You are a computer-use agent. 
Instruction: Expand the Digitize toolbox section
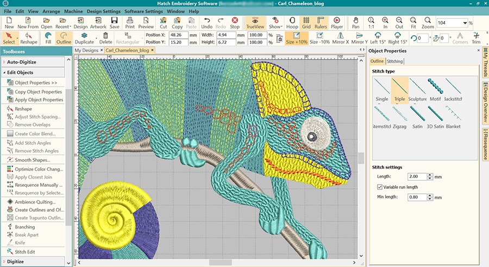15,262
